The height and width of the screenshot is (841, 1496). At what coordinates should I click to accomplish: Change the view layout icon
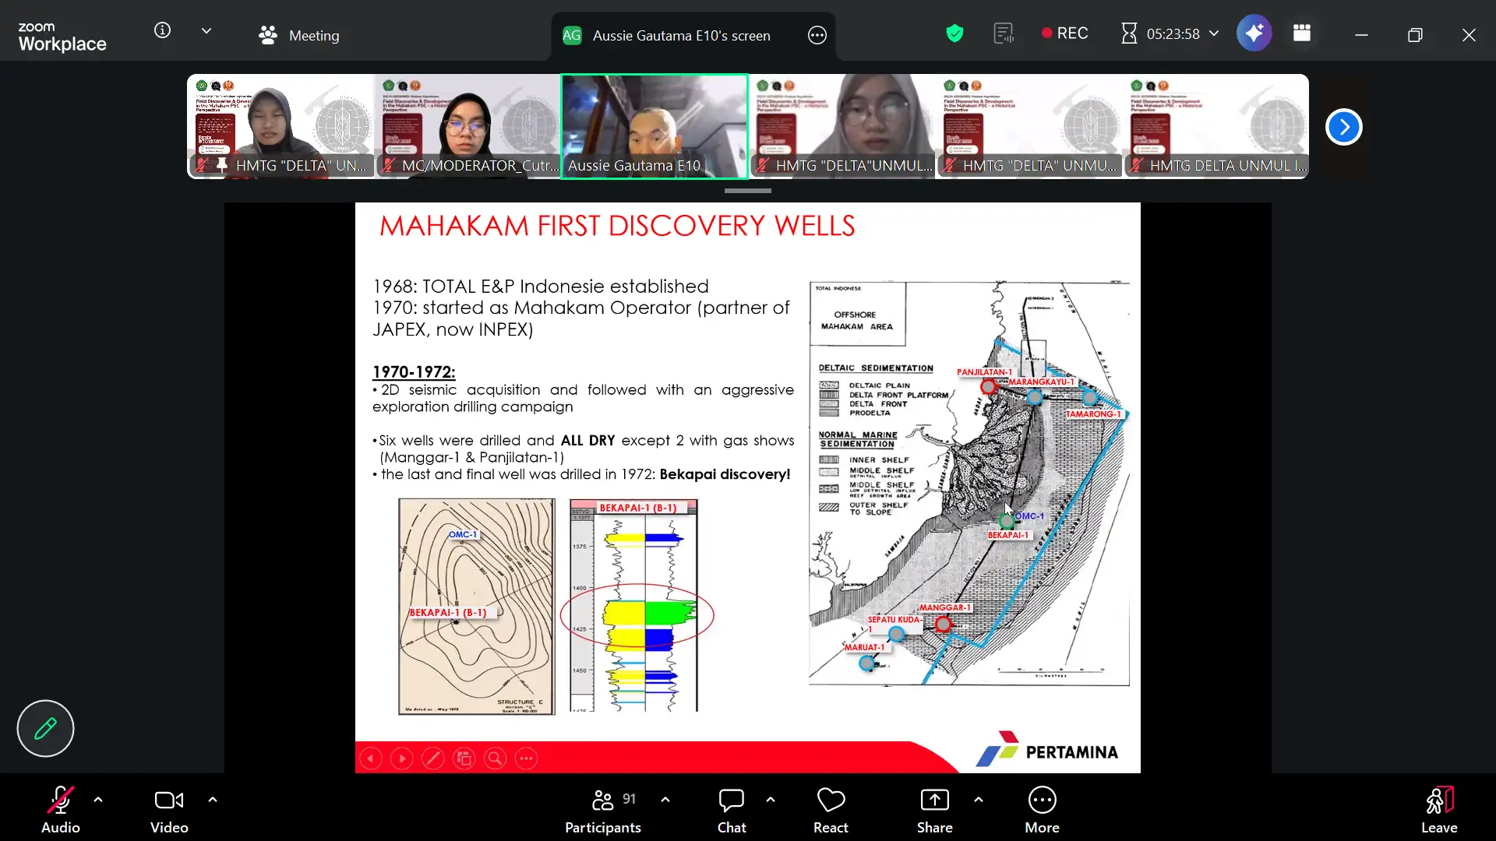pos(1302,33)
